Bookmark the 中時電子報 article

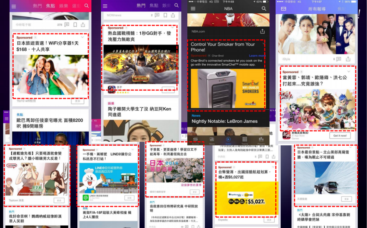pyautogui.click(x=75, y=25)
